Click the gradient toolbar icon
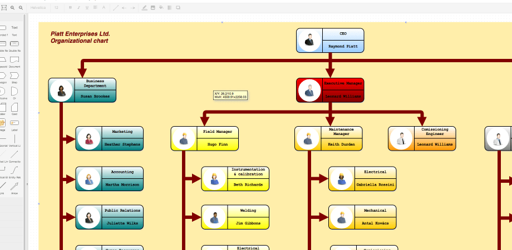The image size is (512, 250). click(170, 7)
